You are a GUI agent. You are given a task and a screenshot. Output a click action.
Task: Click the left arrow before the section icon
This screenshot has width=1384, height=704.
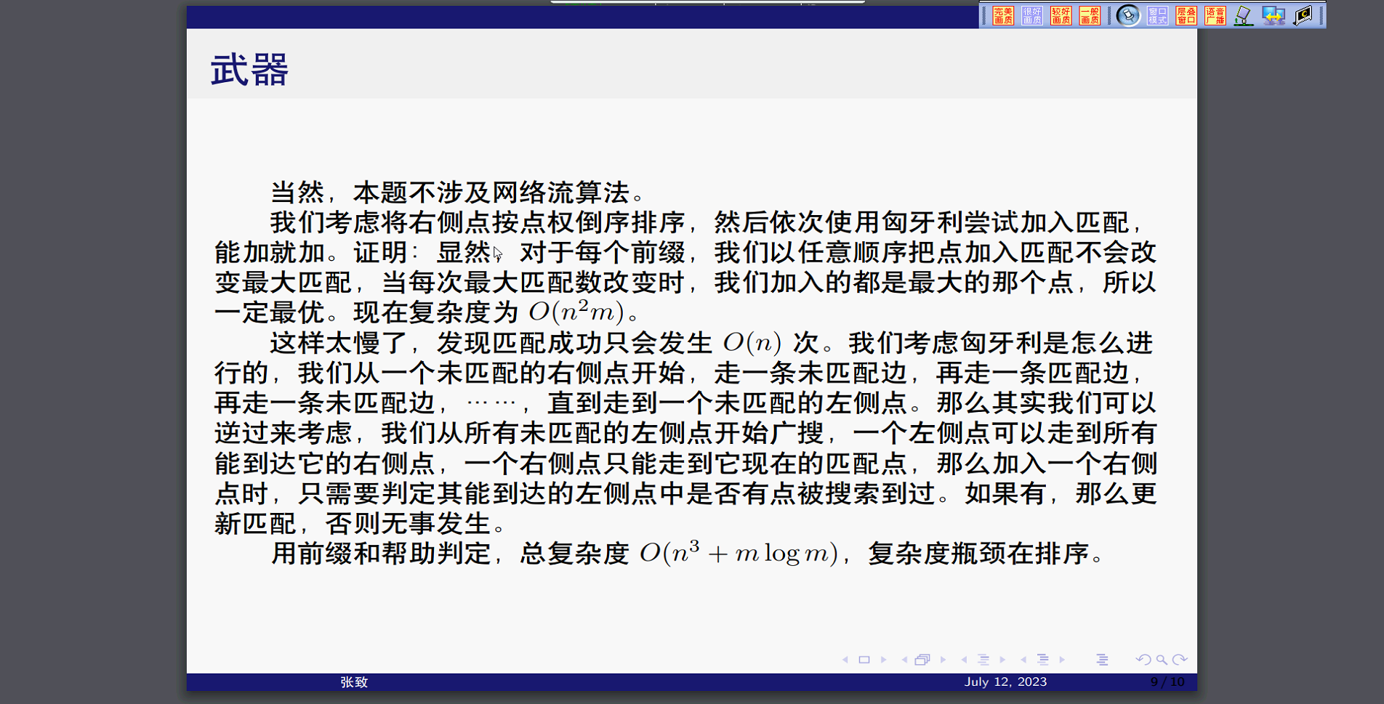1023,660
